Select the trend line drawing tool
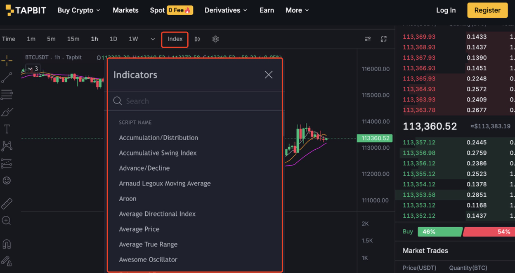 [x=7, y=78]
